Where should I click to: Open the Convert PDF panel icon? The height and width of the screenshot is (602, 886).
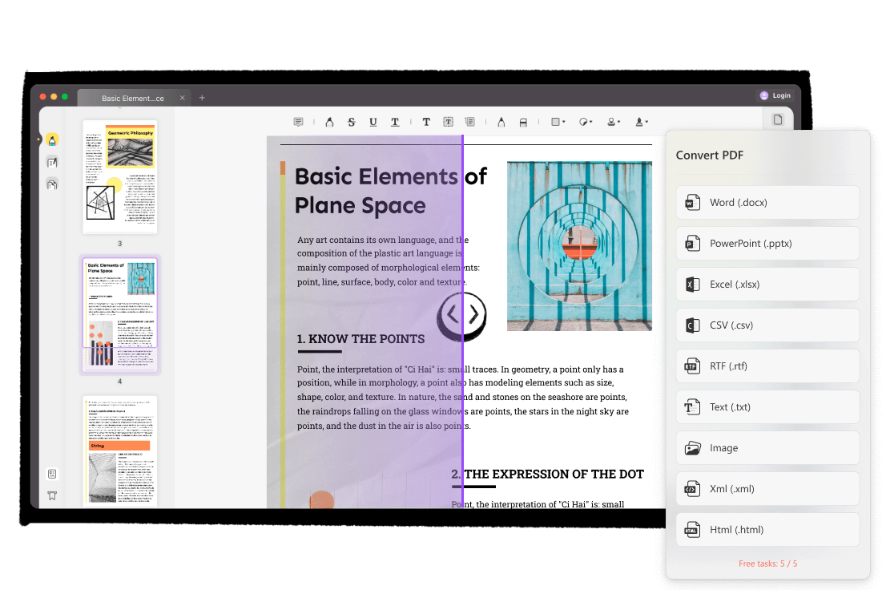tap(777, 118)
